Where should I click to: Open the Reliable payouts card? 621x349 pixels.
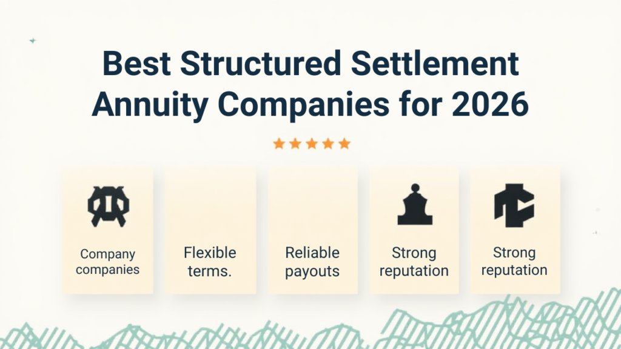(x=312, y=231)
